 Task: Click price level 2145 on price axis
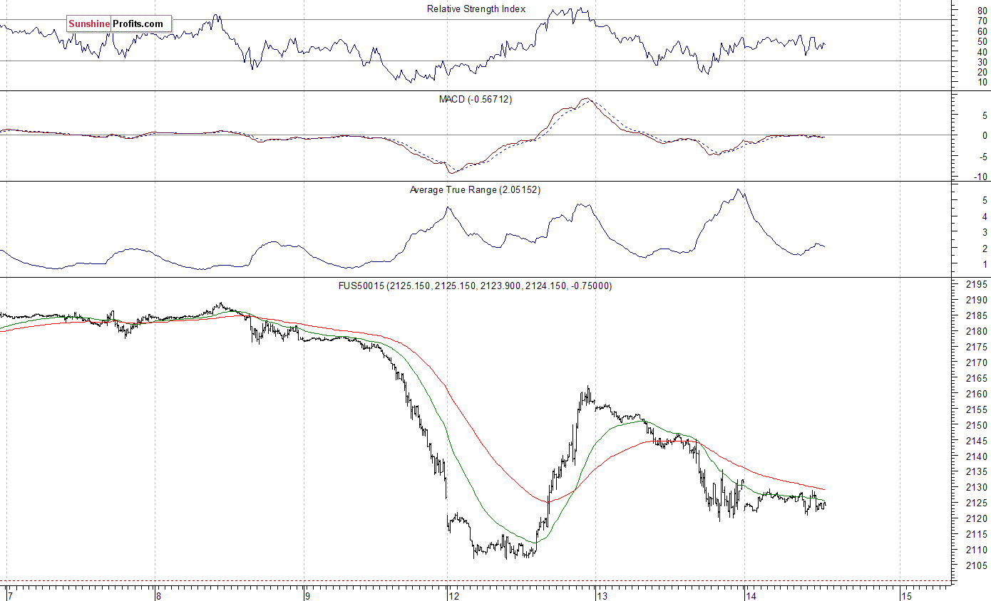(977, 441)
